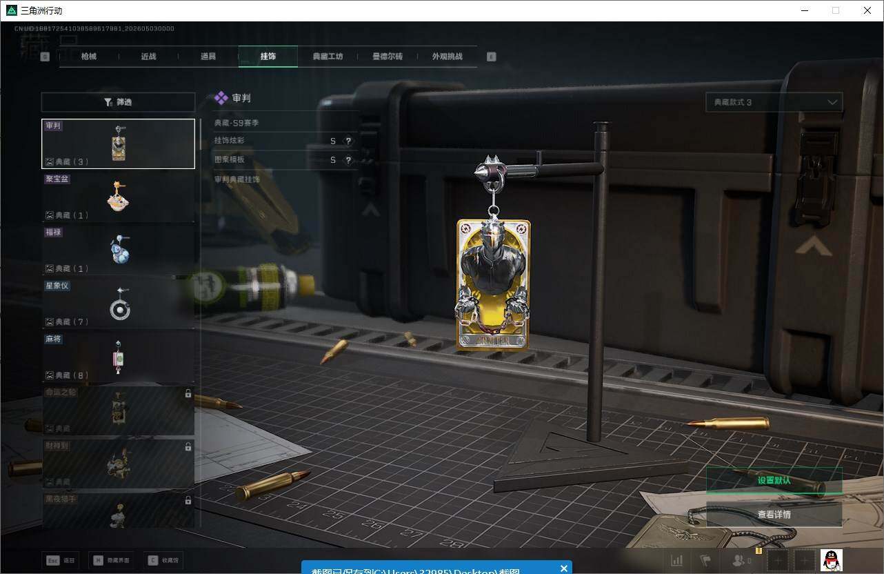
Task: Click the padlock on 财神到 charm
Action: pyautogui.click(x=188, y=447)
